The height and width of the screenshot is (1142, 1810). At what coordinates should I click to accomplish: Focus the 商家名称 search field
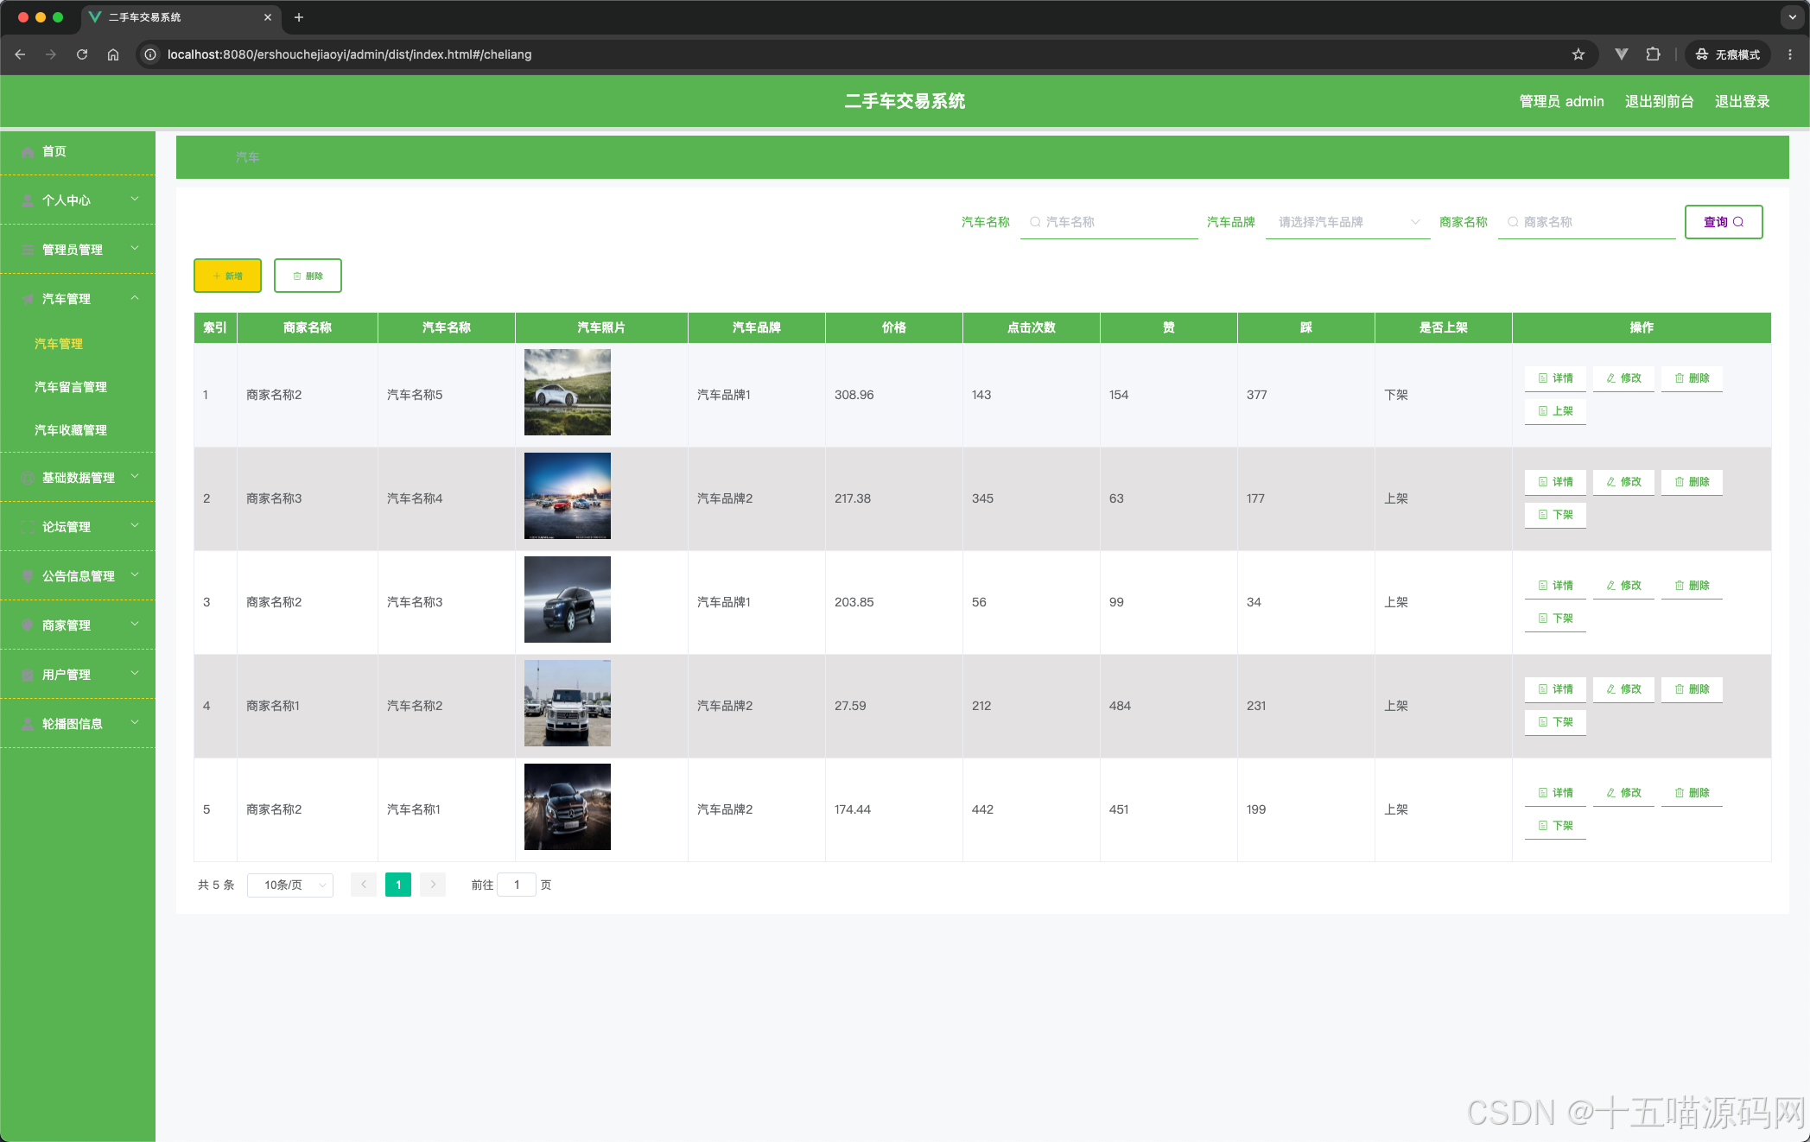1587,222
